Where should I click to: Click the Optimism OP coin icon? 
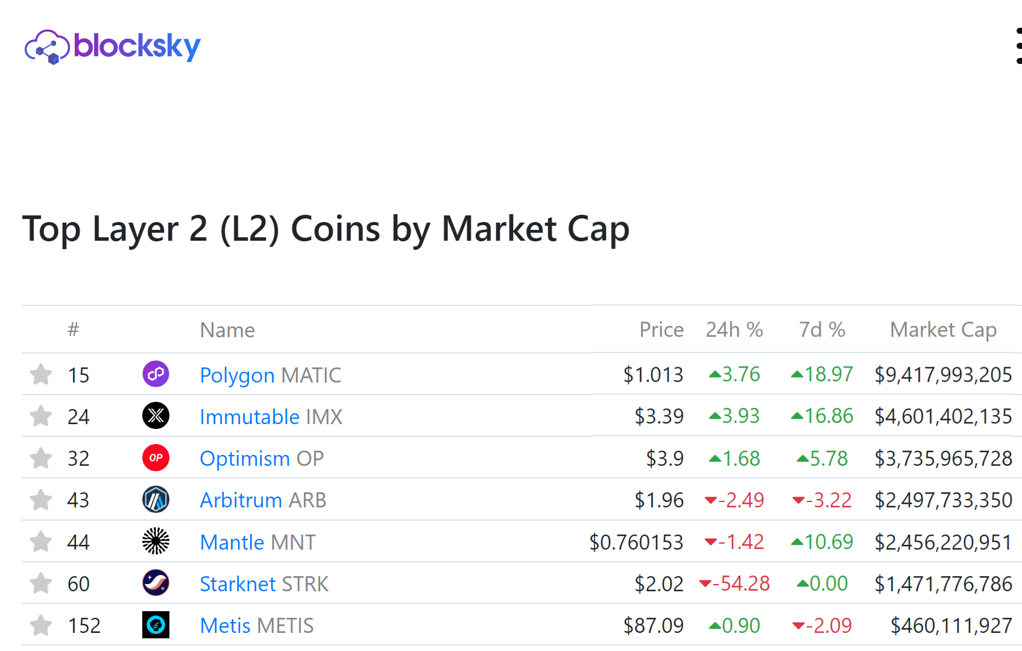[156, 457]
